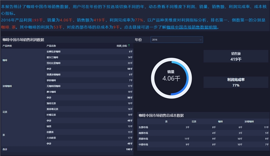The width and height of the screenshot is (270, 156).
Task: Click the 销量 4.06千 ring gauge
Action: coord(171,78)
